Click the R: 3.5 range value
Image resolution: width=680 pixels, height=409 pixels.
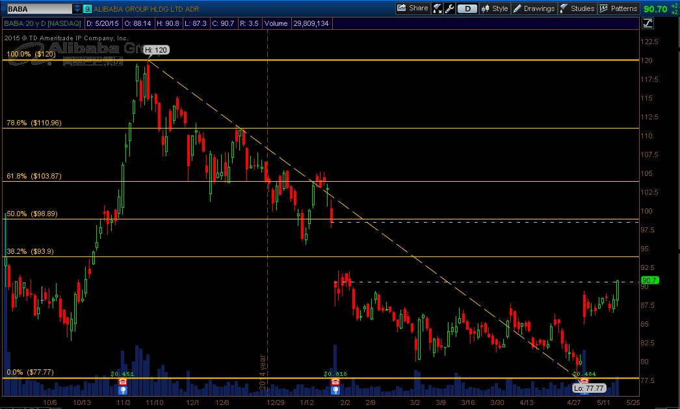point(249,23)
